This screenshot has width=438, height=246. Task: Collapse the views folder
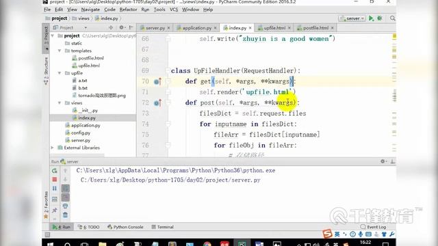[60, 103]
